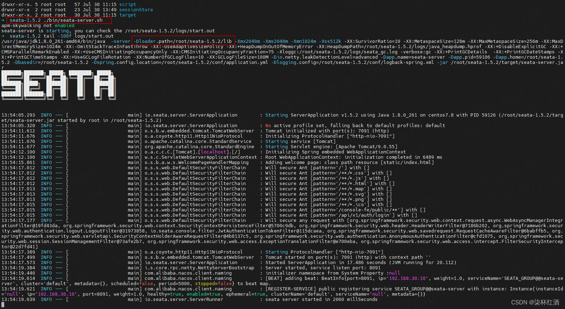Click the pattern='/**/*.png' log line
Screen dimensions: 565x309
click(x=197, y=199)
